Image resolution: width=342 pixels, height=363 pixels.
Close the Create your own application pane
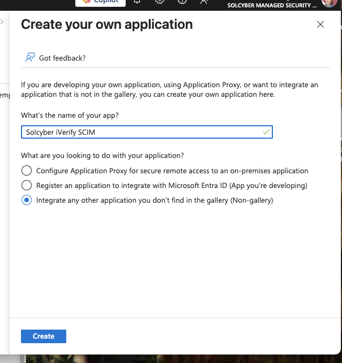tap(320, 25)
